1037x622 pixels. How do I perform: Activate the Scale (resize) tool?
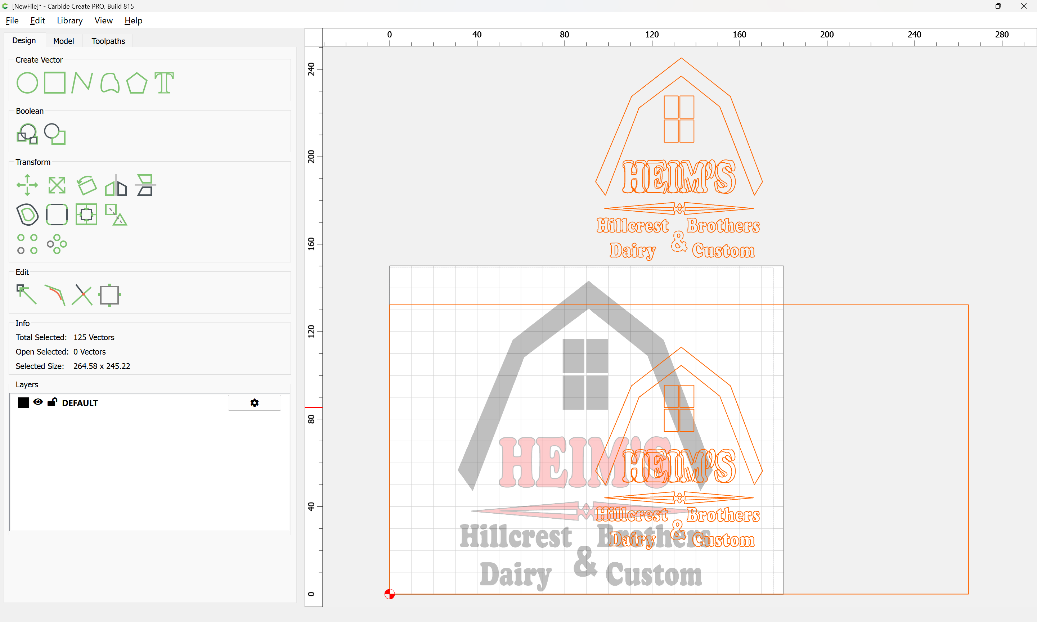coord(57,185)
